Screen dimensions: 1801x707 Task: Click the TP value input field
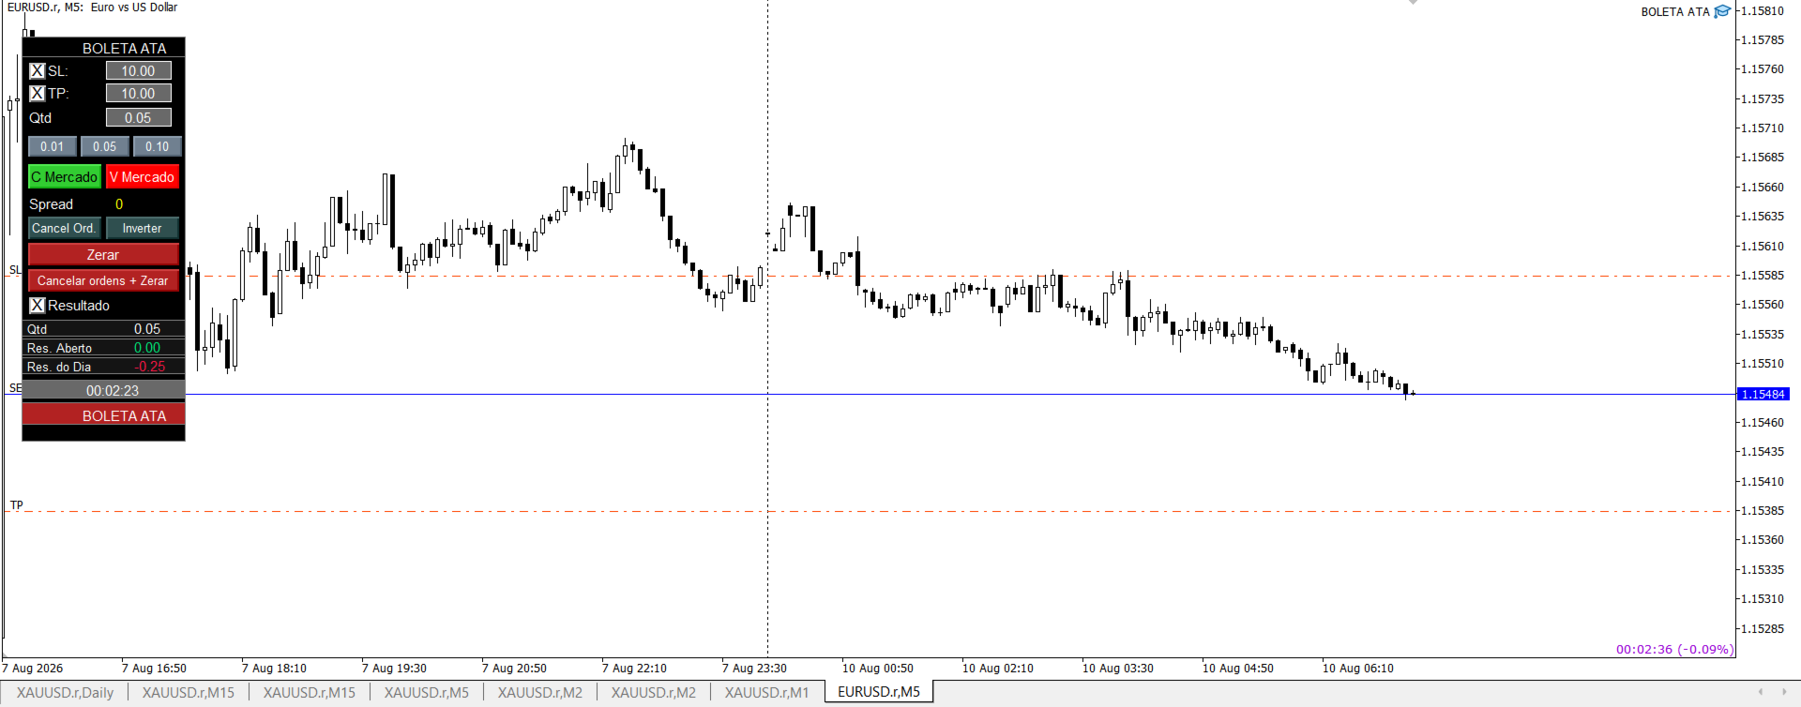[138, 93]
